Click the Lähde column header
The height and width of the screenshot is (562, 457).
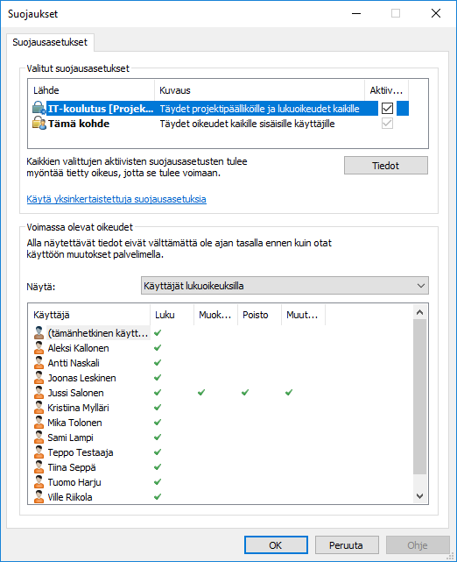coord(91,90)
